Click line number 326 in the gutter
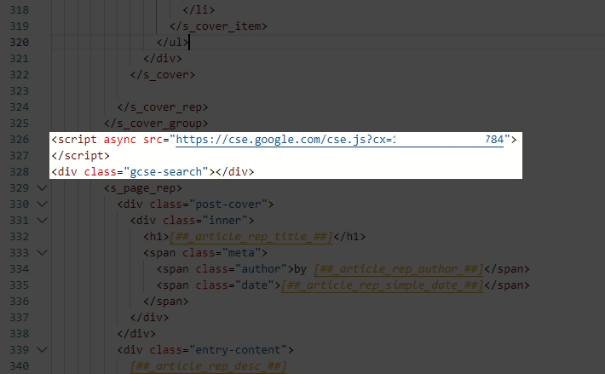Screen dimensions: 605x374 (20, 140)
